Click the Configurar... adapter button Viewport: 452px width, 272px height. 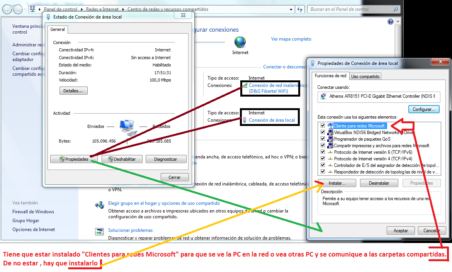tap(424, 109)
